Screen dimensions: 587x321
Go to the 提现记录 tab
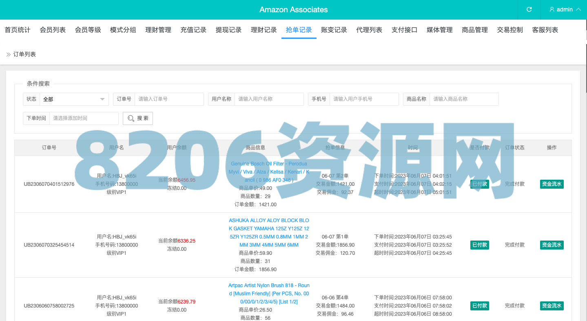tap(228, 30)
